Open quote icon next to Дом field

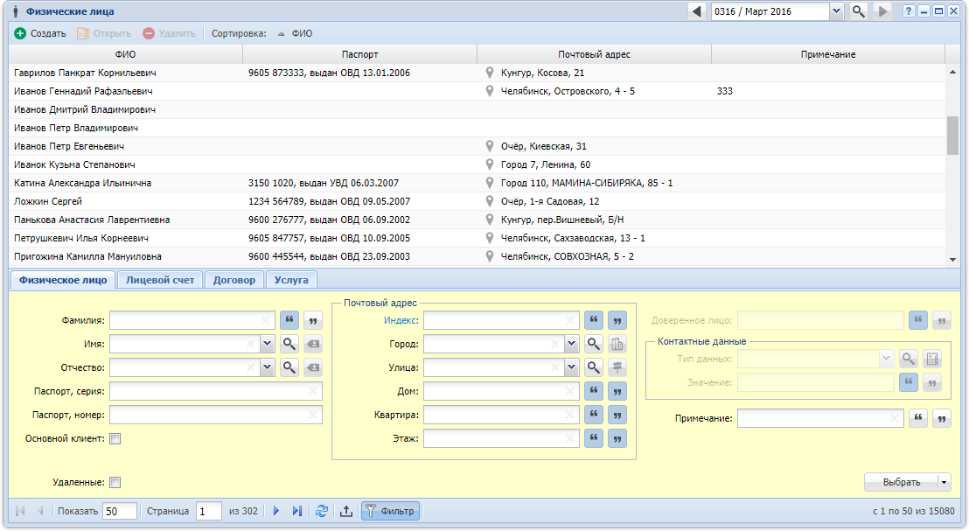pos(593,391)
